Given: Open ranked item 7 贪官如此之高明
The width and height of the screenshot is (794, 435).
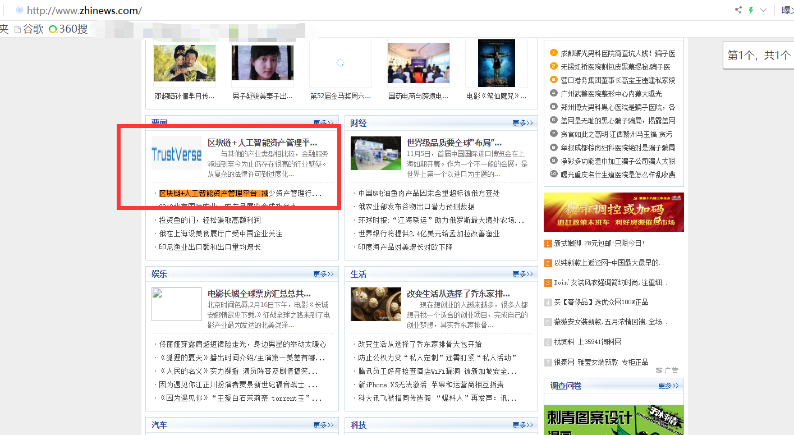Looking at the screenshot, I should point(616,134).
